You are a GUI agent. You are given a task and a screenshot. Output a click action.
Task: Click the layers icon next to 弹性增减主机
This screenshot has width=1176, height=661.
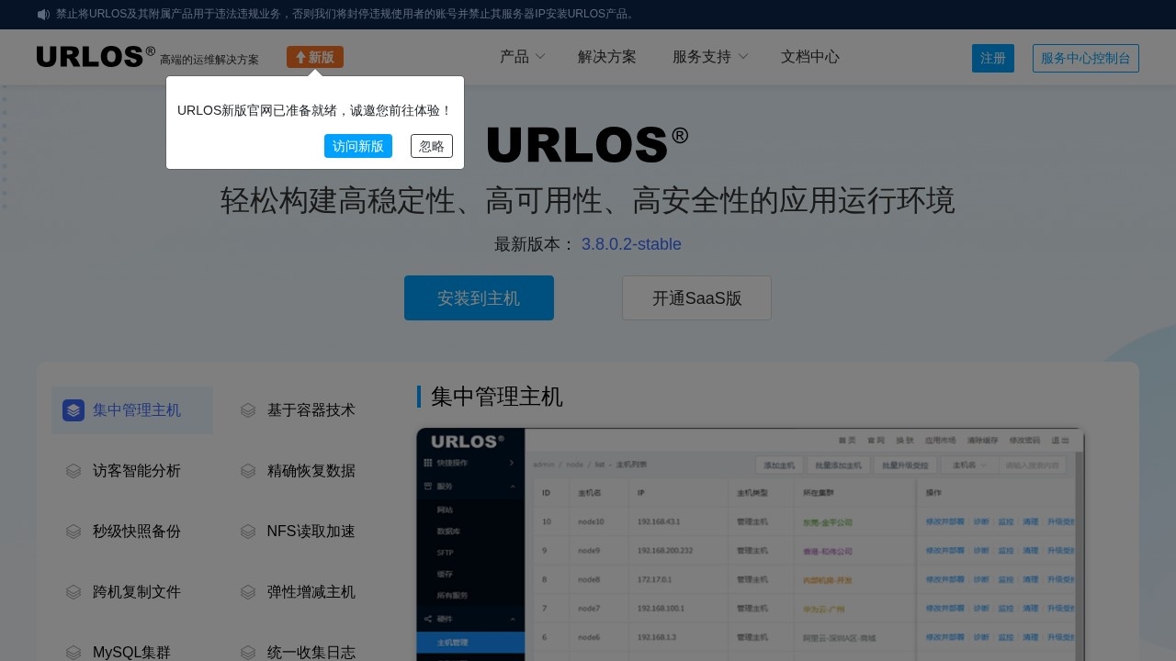[x=248, y=592]
